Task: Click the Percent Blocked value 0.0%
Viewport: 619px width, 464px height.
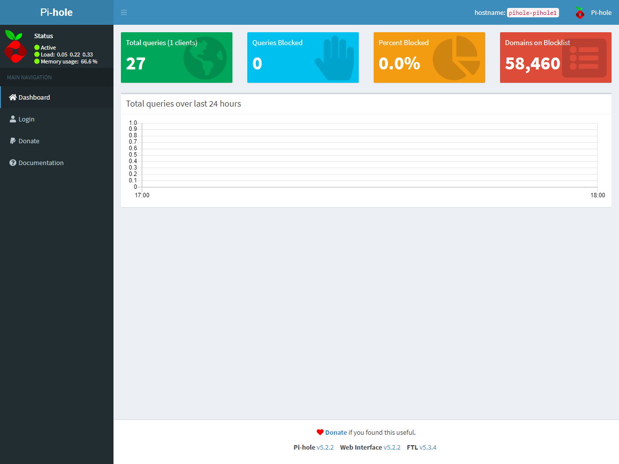Action: pos(399,63)
